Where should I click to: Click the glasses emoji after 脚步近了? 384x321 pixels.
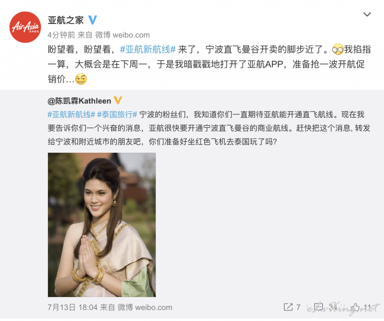338,50
